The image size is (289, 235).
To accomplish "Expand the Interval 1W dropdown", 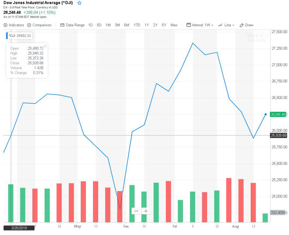I will [x=200, y=25].
